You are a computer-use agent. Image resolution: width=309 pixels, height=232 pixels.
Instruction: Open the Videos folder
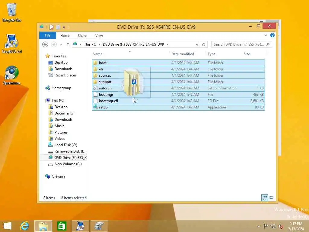[x=57, y=138]
